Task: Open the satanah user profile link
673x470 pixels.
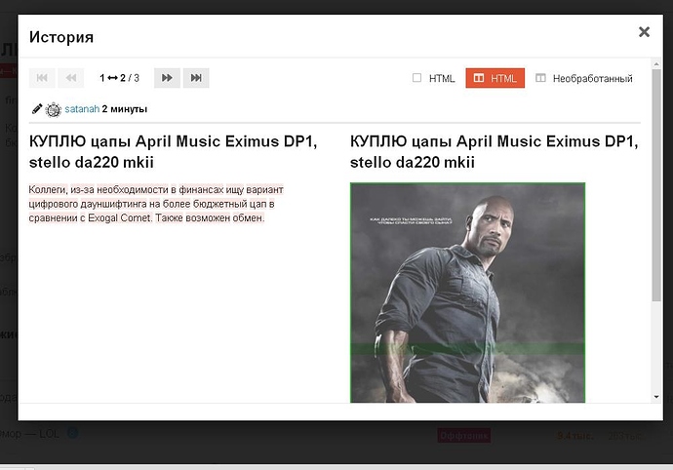Action: [x=81, y=109]
